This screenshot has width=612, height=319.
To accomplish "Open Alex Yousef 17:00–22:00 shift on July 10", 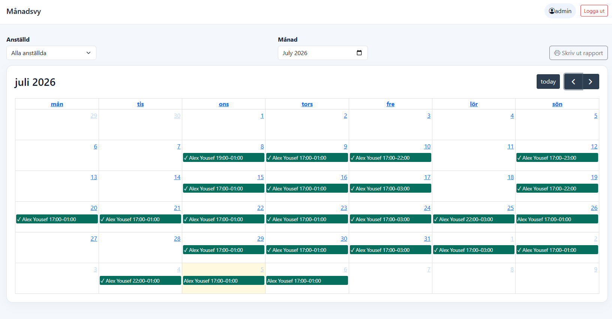I will tap(390, 158).
